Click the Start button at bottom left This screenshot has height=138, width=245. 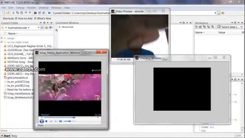[5, 136]
